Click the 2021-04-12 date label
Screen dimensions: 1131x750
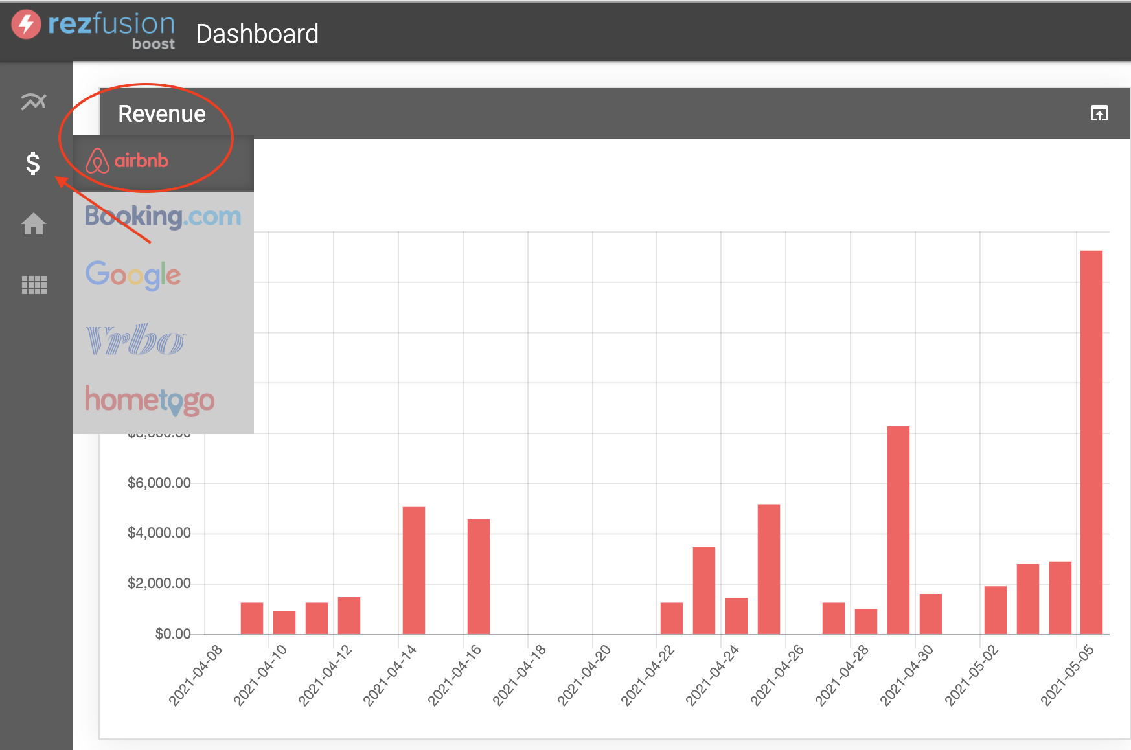point(325,675)
